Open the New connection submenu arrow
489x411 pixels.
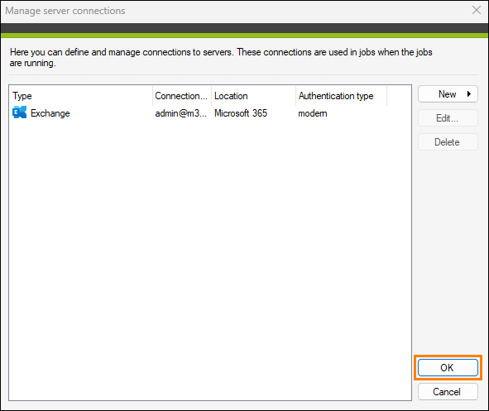(469, 93)
